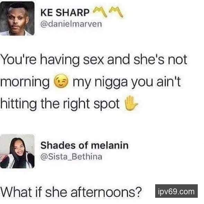
Task: Click "you ain't" in the tweet's second line
Action: 156,82
